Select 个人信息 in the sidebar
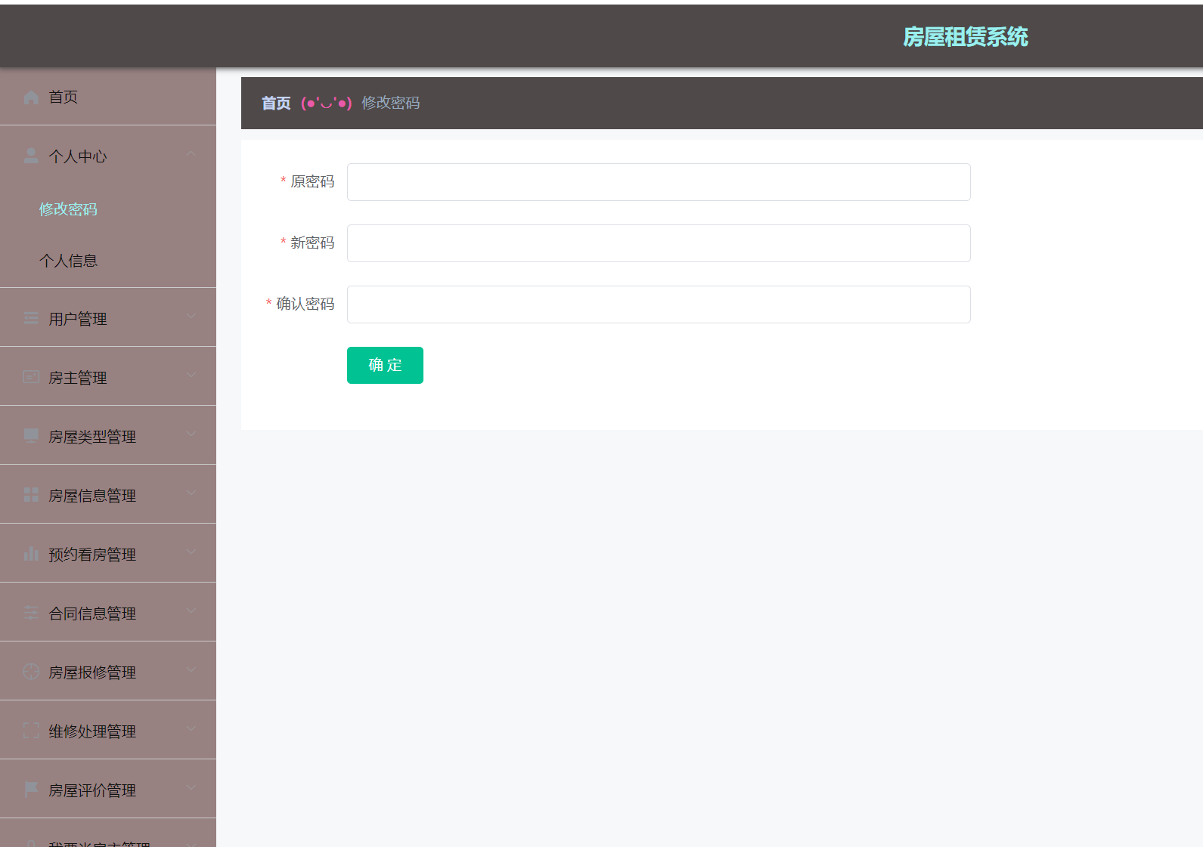 [68, 261]
